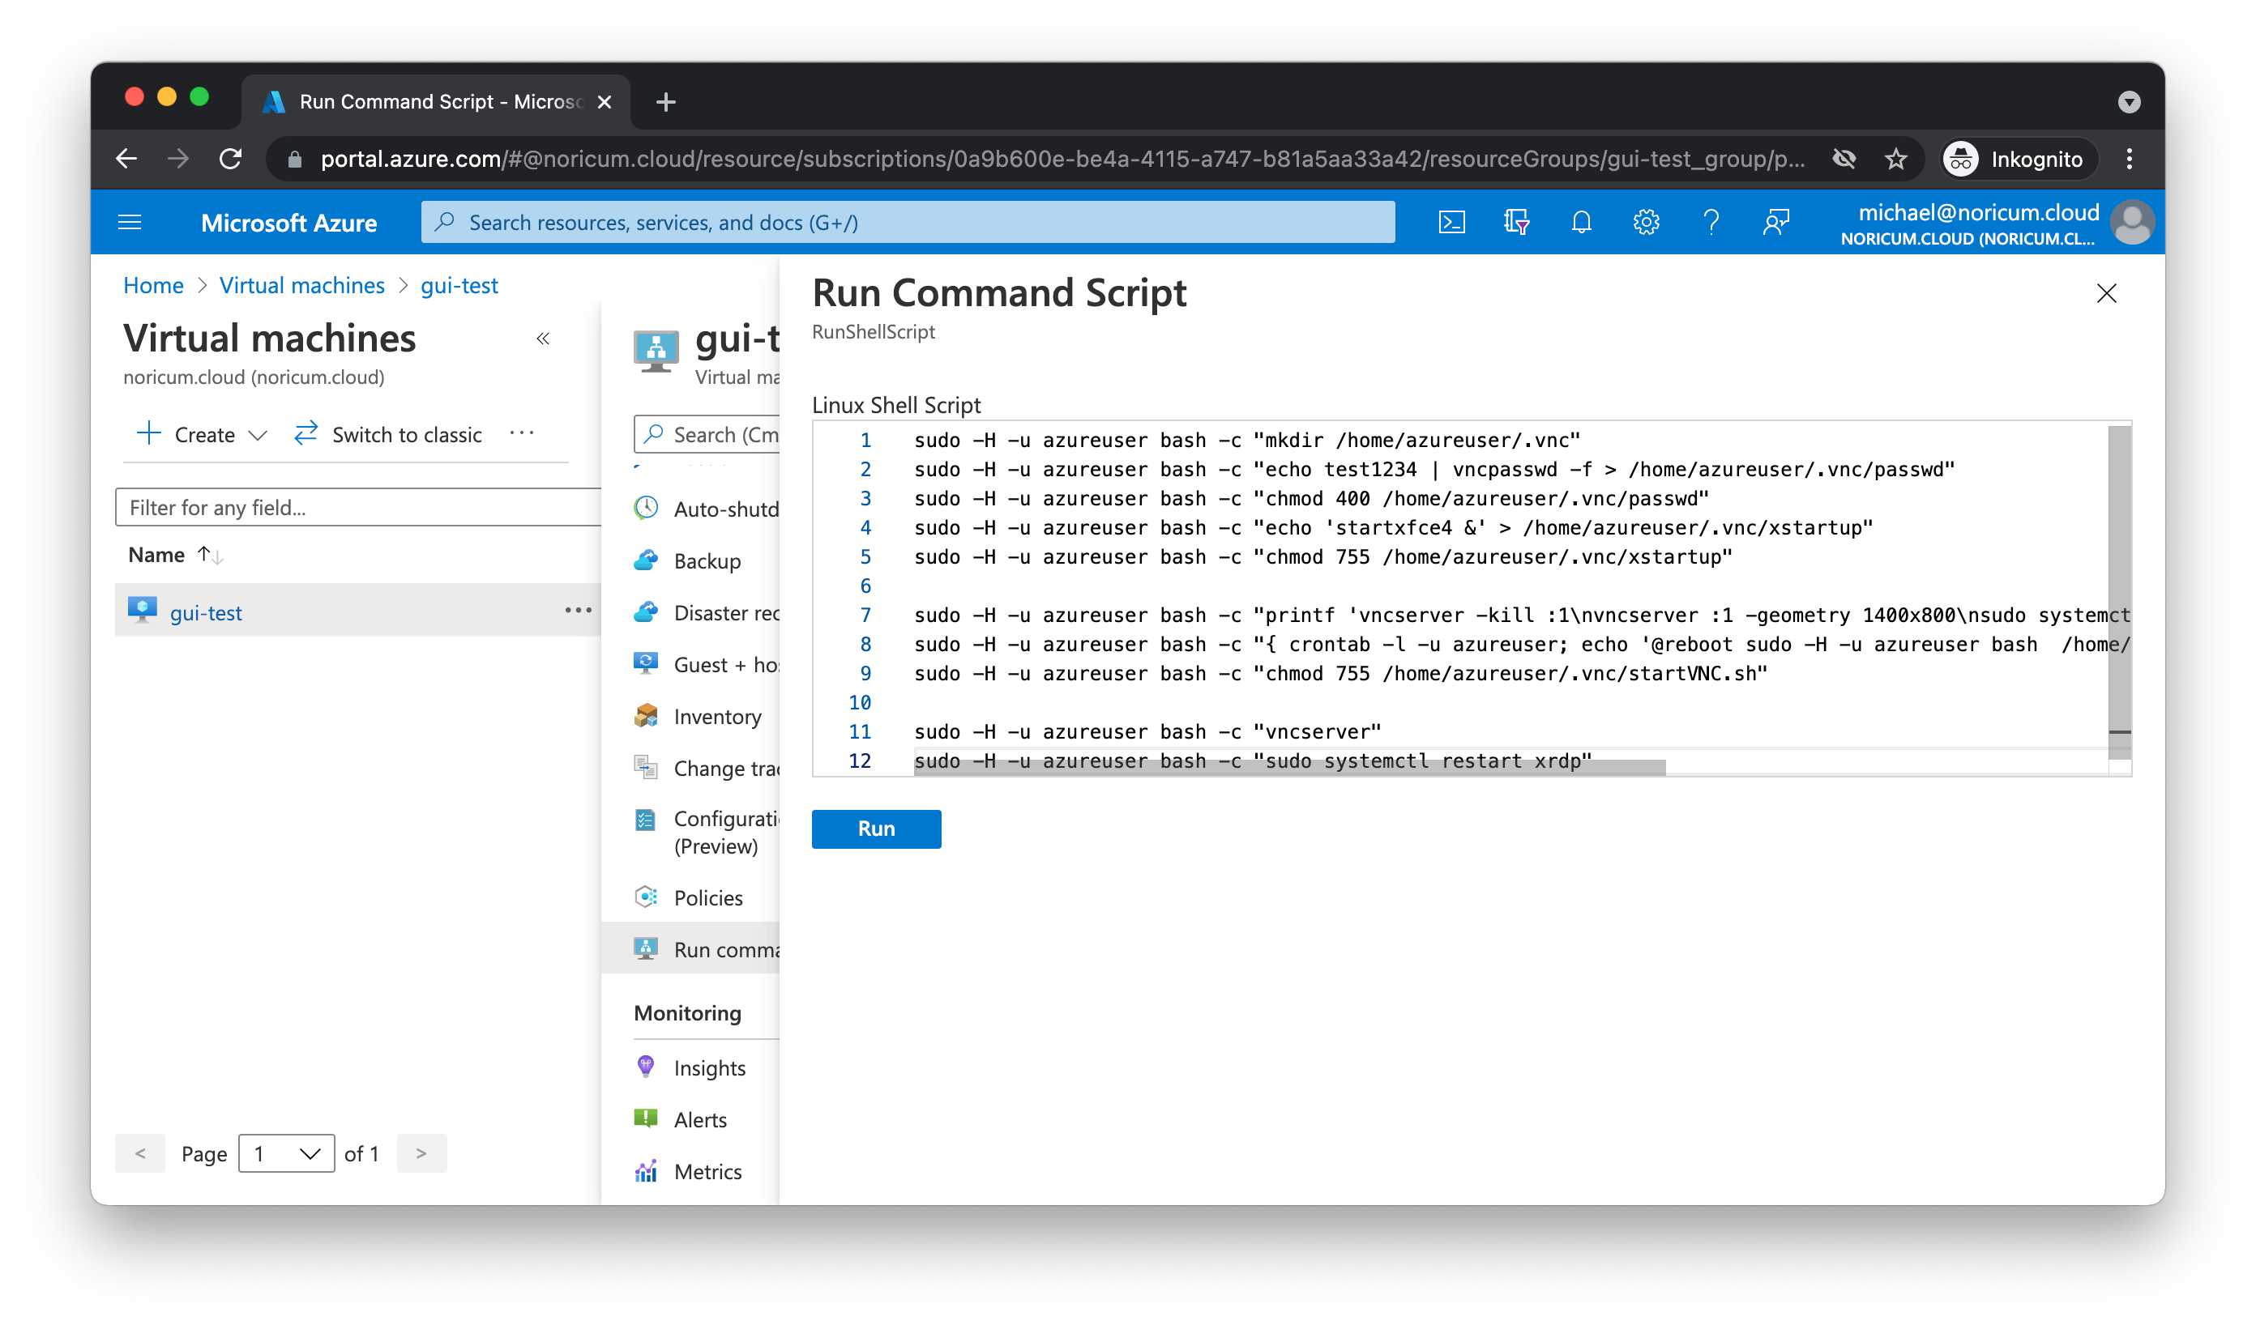Open the page number dropdown

click(287, 1153)
